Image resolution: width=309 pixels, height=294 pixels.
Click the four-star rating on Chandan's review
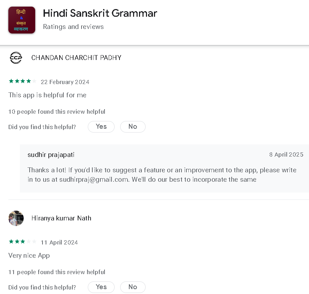(x=22, y=82)
